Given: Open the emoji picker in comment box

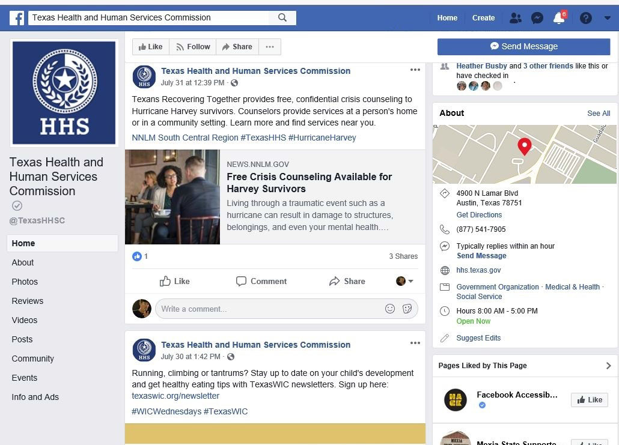Looking at the screenshot, I should 390,309.
